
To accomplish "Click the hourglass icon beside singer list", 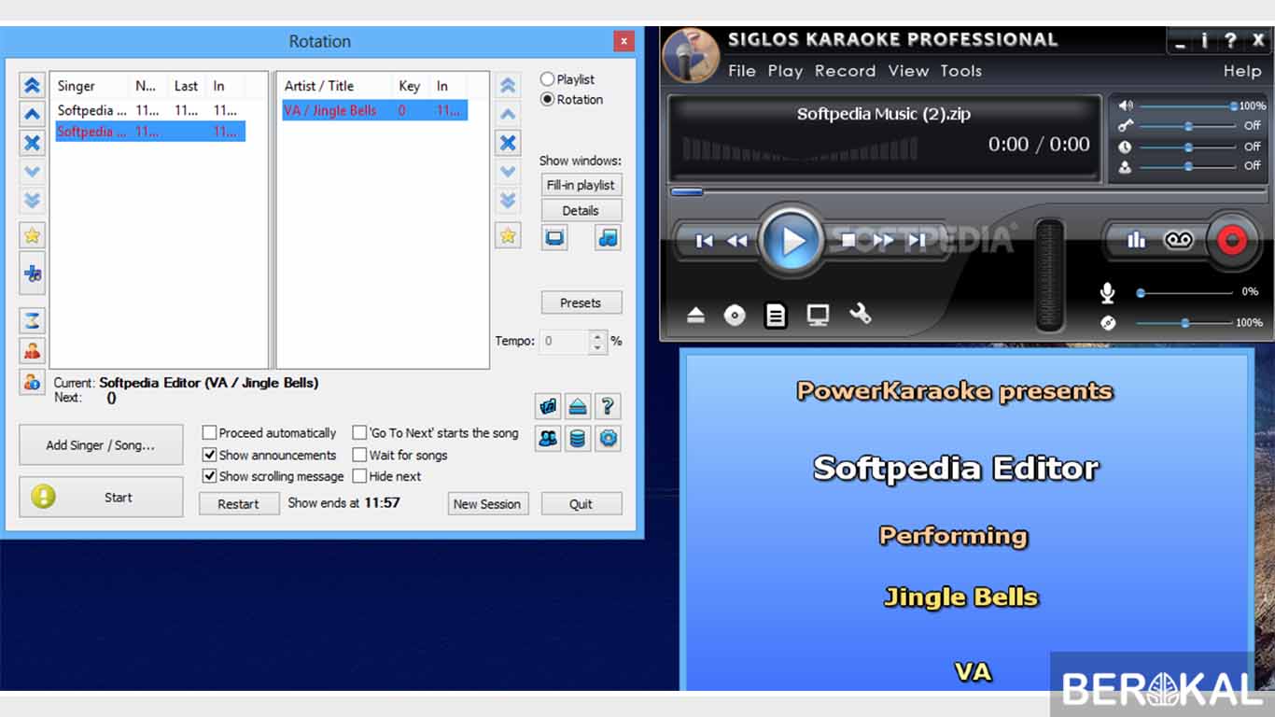I will [x=32, y=320].
